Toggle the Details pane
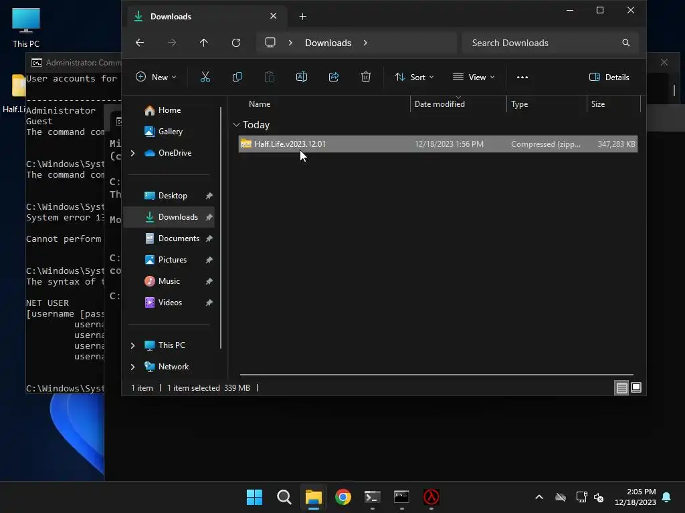 coord(609,77)
